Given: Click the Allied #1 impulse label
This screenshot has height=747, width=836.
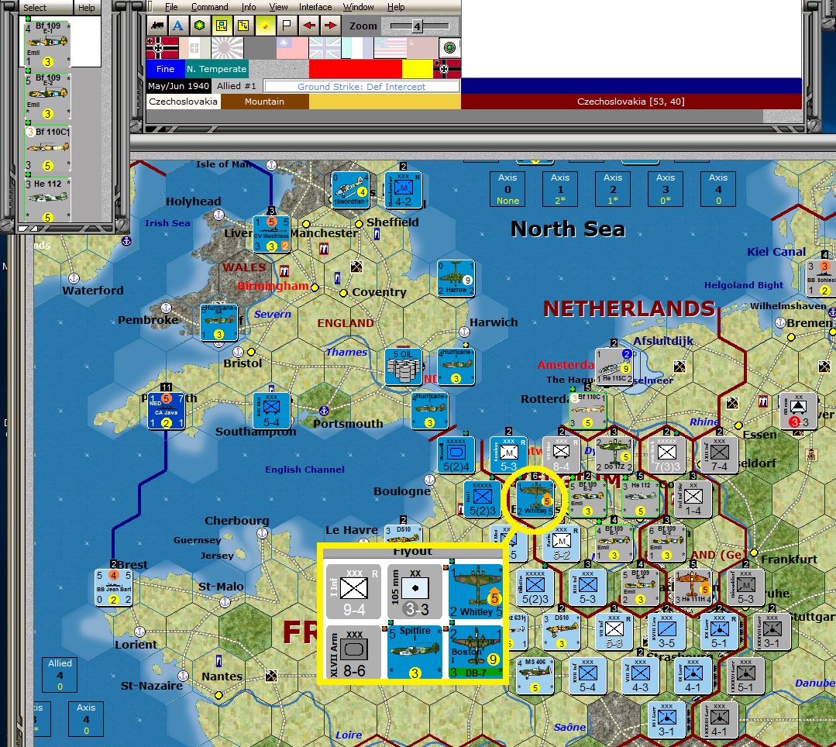Looking at the screenshot, I should pos(236,86).
